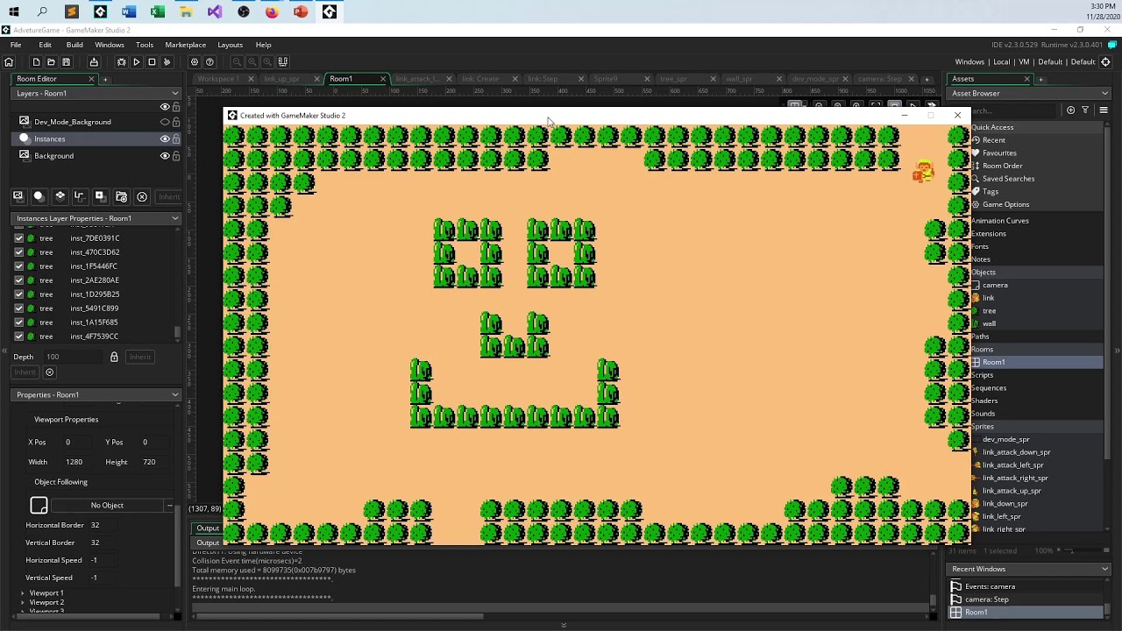Open the first Output tab
The image size is (1122, 631).
(208, 528)
